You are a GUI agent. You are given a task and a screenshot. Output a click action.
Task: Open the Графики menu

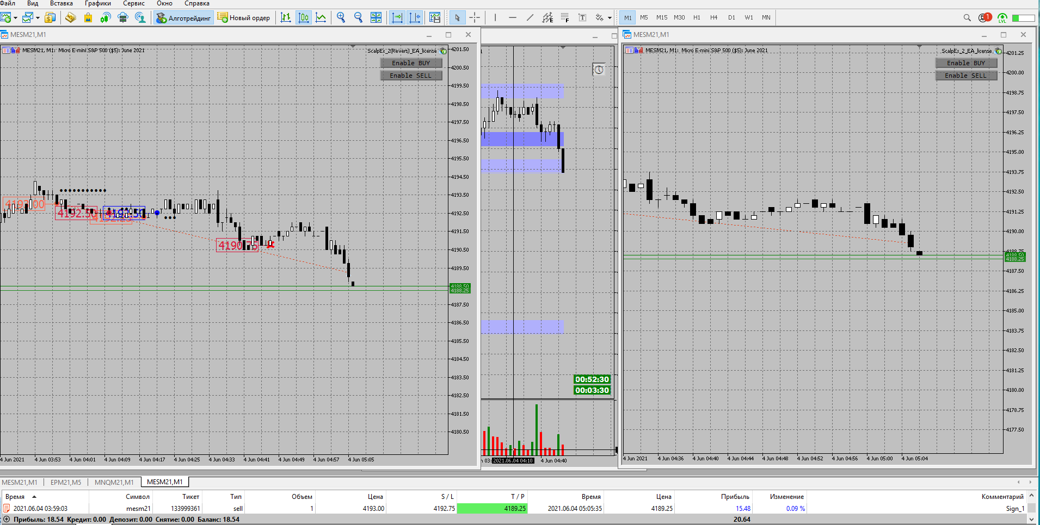pos(98,3)
